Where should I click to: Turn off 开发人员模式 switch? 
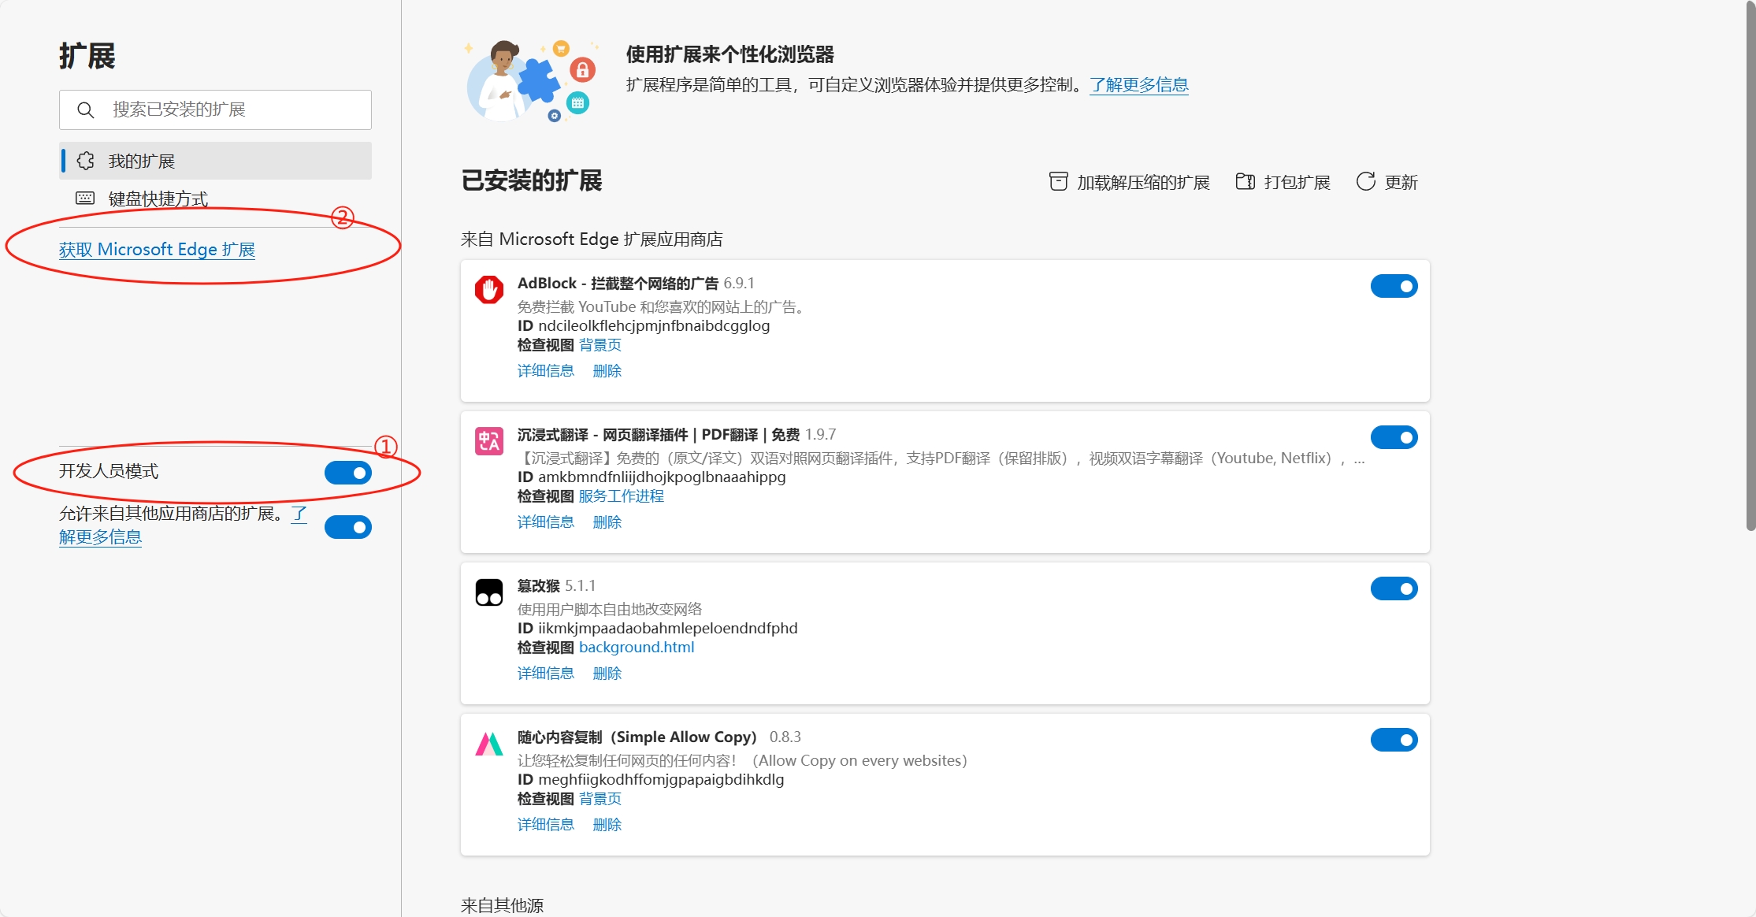click(x=347, y=473)
